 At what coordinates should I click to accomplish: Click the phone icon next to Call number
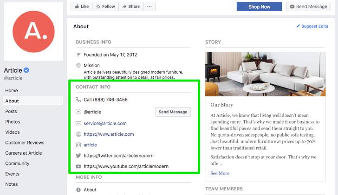[x=78, y=100]
